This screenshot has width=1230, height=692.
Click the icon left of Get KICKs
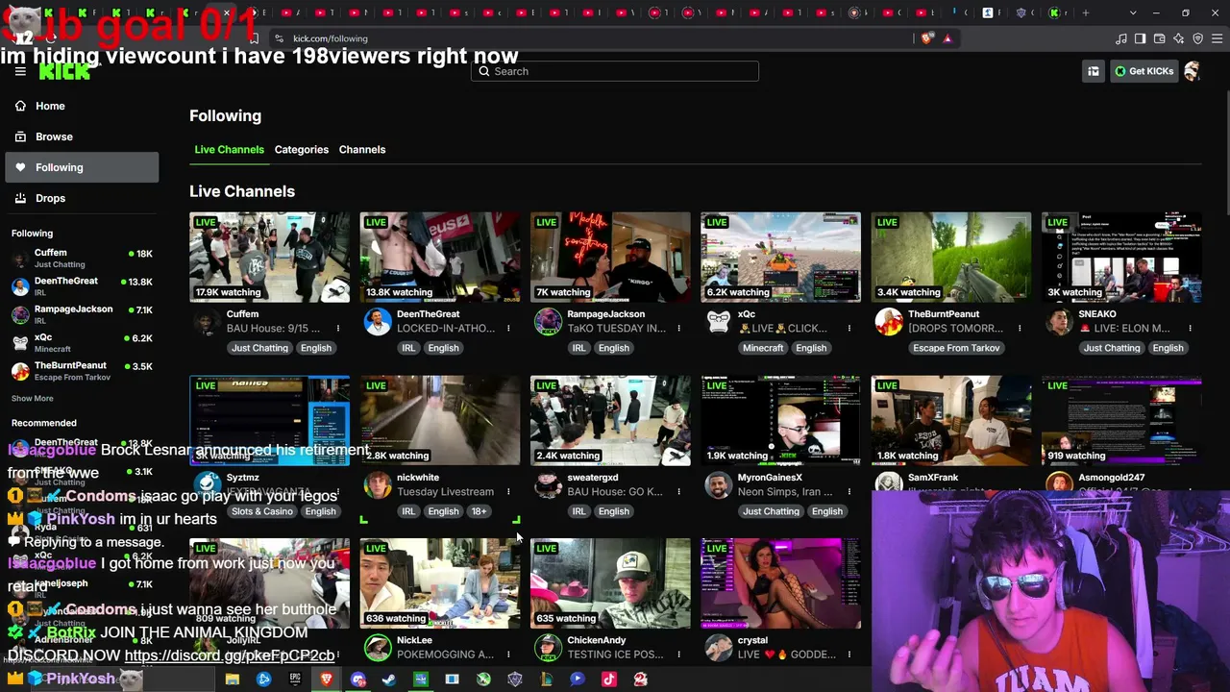(1094, 71)
